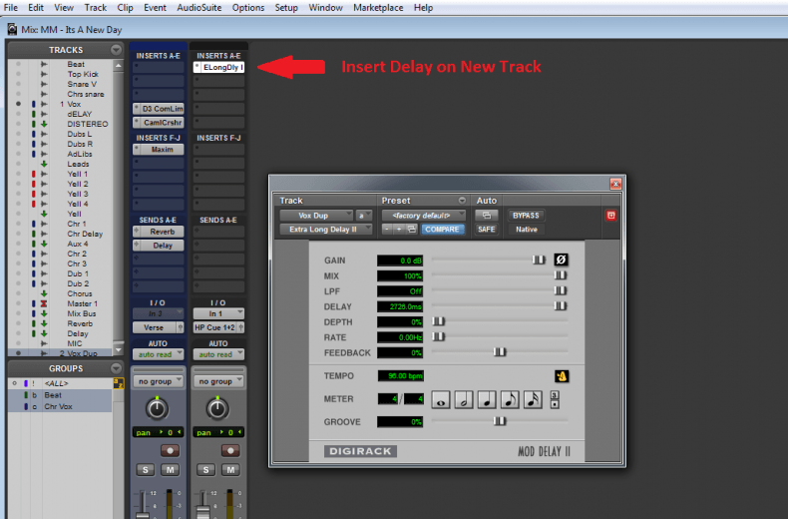Click the FEEDBACK slider handle
This screenshot has width=788, height=519.
pos(500,352)
